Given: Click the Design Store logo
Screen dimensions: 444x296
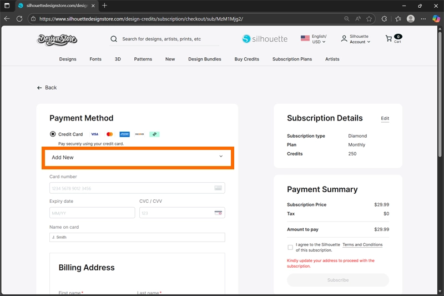Looking at the screenshot, I should 57,39.
